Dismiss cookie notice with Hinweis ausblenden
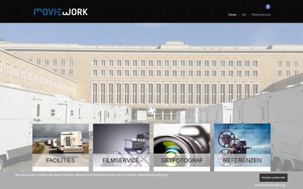The width and height of the screenshot is (303, 189). tap(273, 177)
